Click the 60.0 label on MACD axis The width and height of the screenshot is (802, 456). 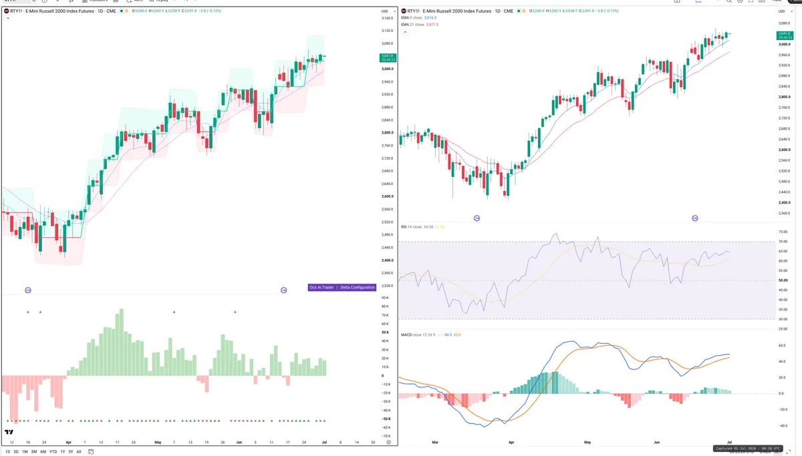pos(782,346)
